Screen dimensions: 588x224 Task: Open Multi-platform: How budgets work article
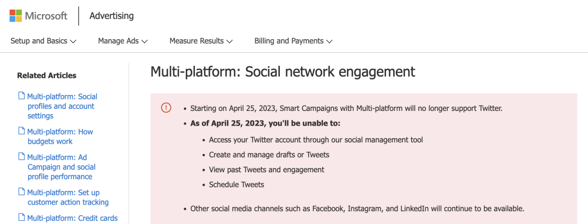pos(60,136)
